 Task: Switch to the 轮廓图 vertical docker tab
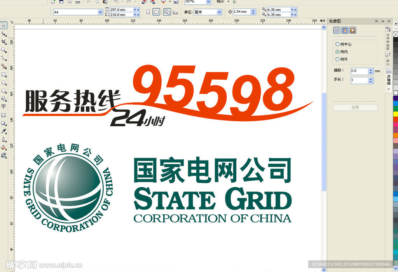pos(389,80)
